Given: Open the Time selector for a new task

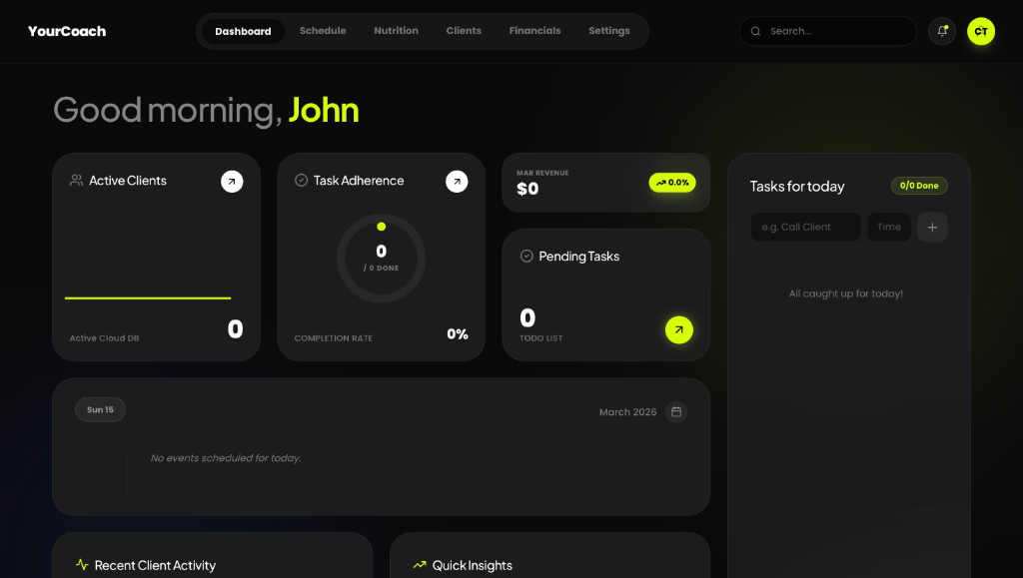Looking at the screenshot, I should coord(889,227).
